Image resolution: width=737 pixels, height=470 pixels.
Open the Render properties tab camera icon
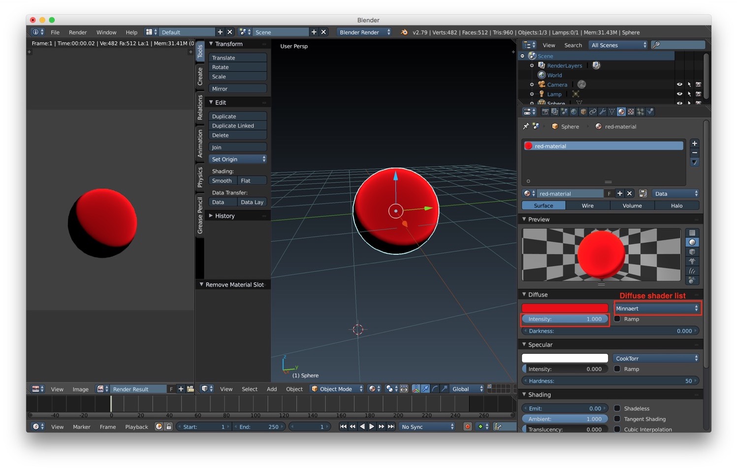(x=545, y=112)
